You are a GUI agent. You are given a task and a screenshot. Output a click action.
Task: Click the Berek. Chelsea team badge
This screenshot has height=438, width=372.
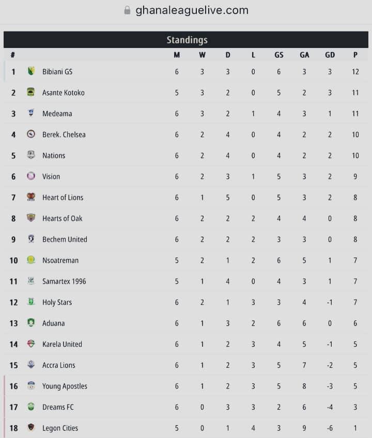[x=31, y=134]
